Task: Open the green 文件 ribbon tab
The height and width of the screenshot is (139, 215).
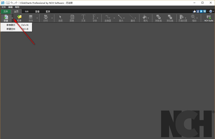Action: pyautogui.click(x=6, y=12)
